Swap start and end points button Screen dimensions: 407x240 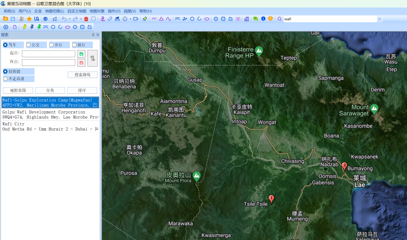coord(93,58)
